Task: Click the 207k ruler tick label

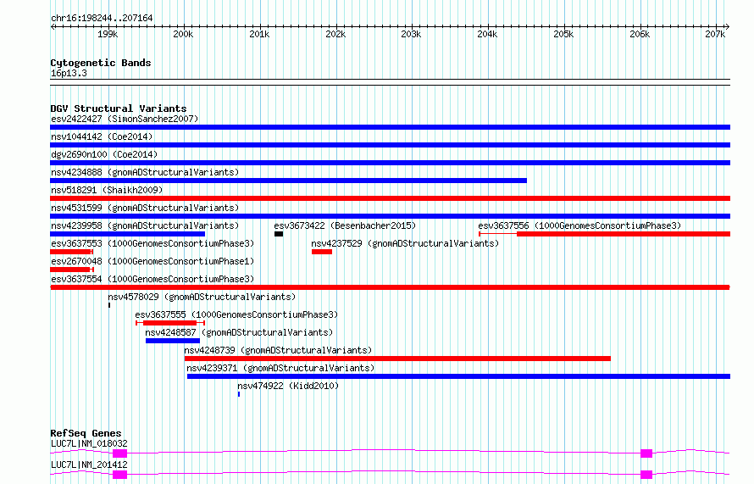Action: point(715,35)
